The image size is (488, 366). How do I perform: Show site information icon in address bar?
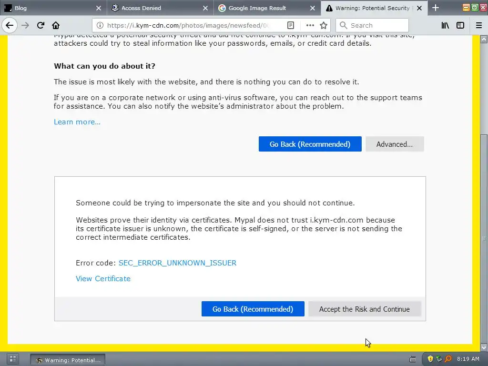100,25
